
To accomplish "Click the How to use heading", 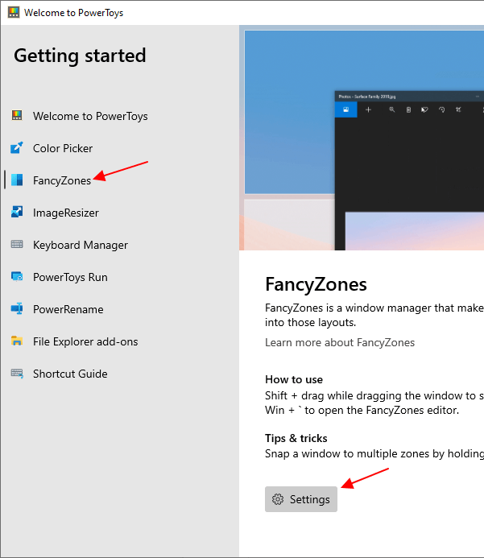I will (294, 379).
